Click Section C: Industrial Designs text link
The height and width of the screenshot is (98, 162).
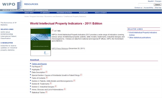(43, 87)
